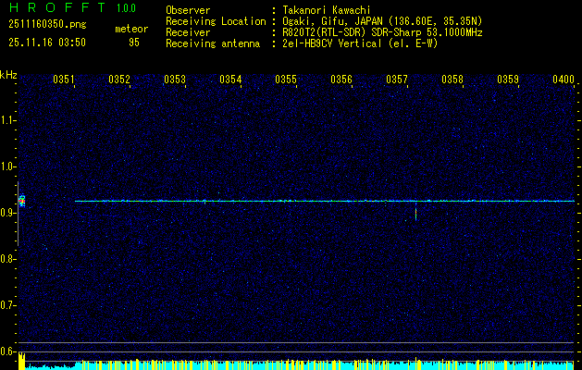Image resolution: width=582 pixels, height=370 pixels.
Task: Click the 0355 time marker
Action: point(286,80)
